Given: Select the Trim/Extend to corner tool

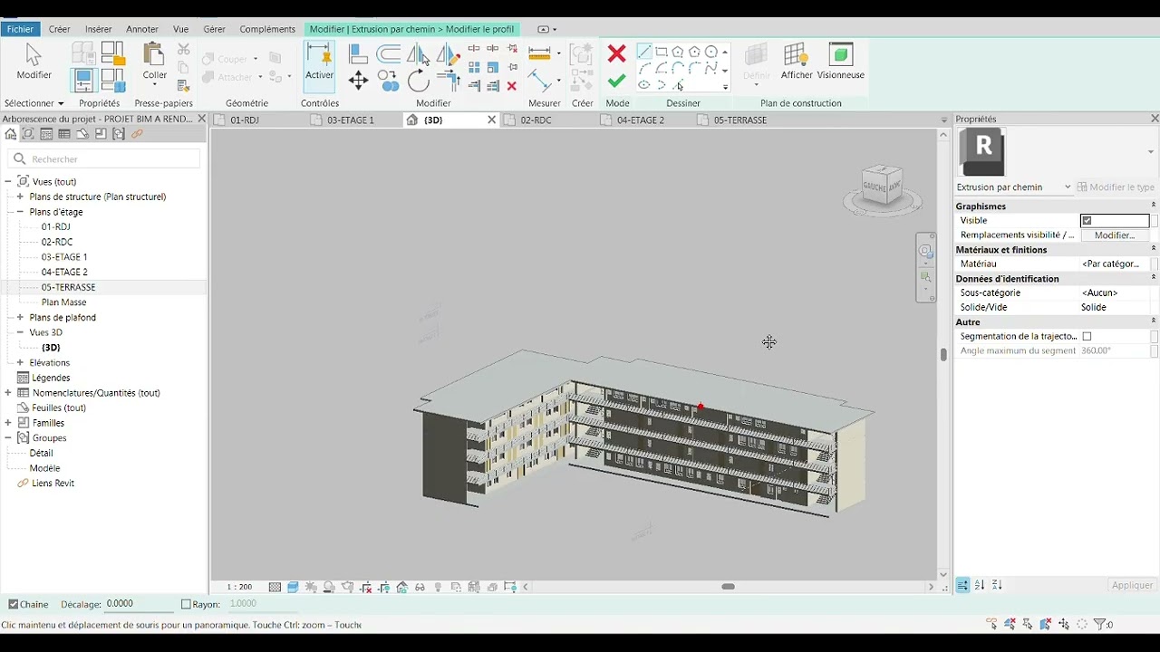Looking at the screenshot, I should pyautogui.click(x=448, y=81).
